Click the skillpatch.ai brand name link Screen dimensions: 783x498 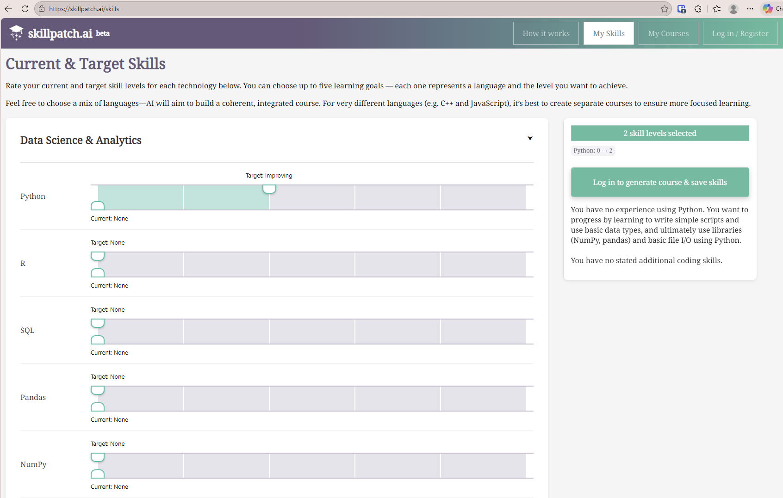click(x=60, y=33)
